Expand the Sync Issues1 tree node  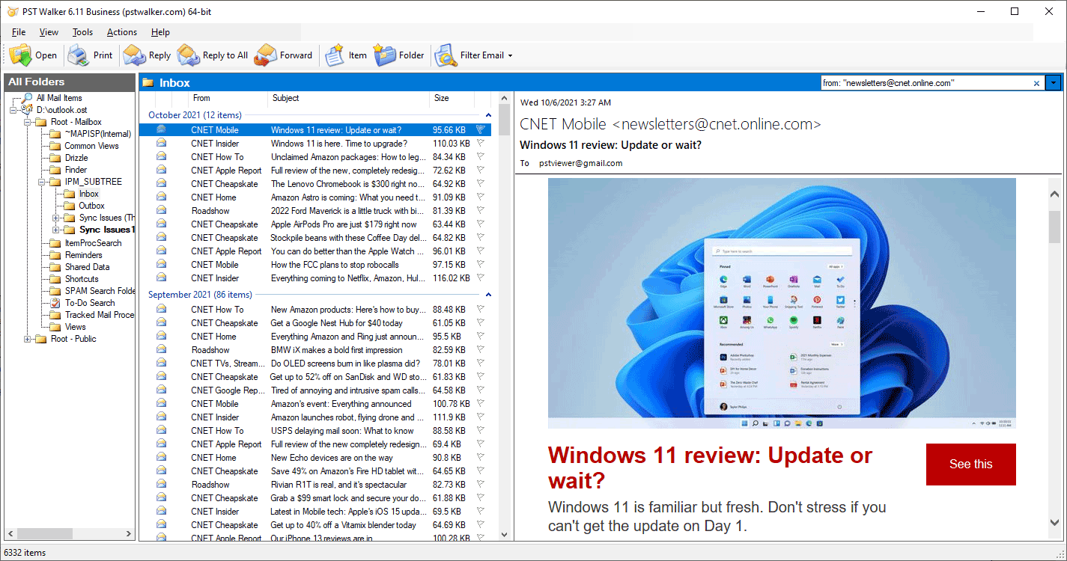pos(56,230)
